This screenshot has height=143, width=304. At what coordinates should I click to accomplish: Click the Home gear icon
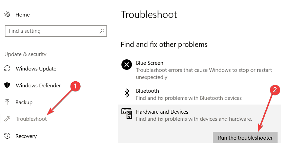(7, 15)
